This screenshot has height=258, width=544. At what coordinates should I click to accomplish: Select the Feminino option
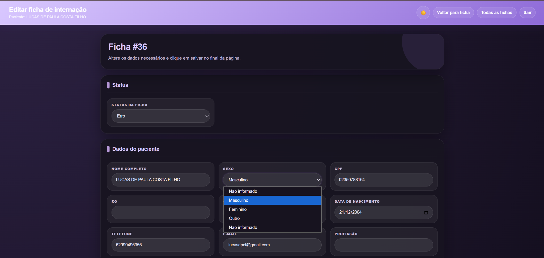click(x=272, y=209)
